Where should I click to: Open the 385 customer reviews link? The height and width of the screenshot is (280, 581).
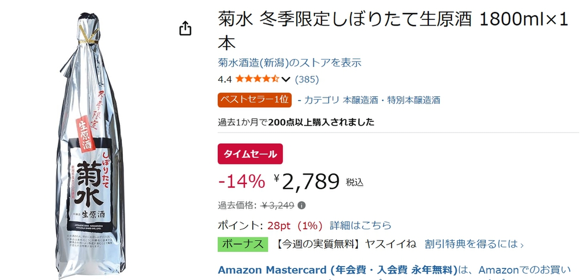(x=306, y=79)
